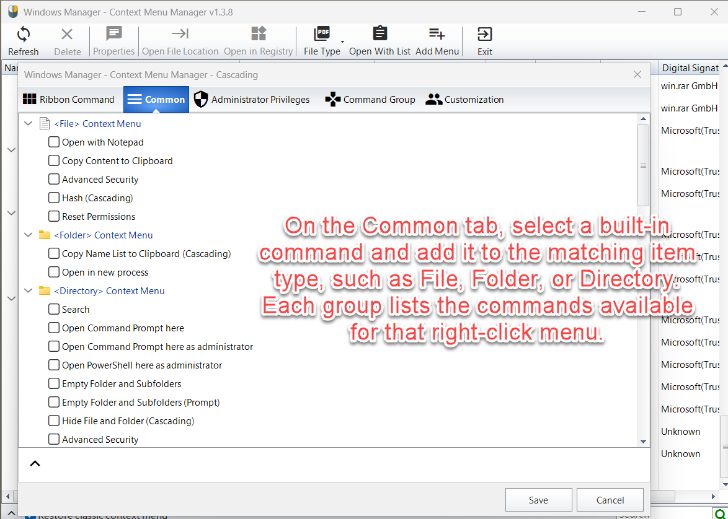Click the Exit toolbar icon
This screenshot has height=519, width=728.
click(485, 34)
